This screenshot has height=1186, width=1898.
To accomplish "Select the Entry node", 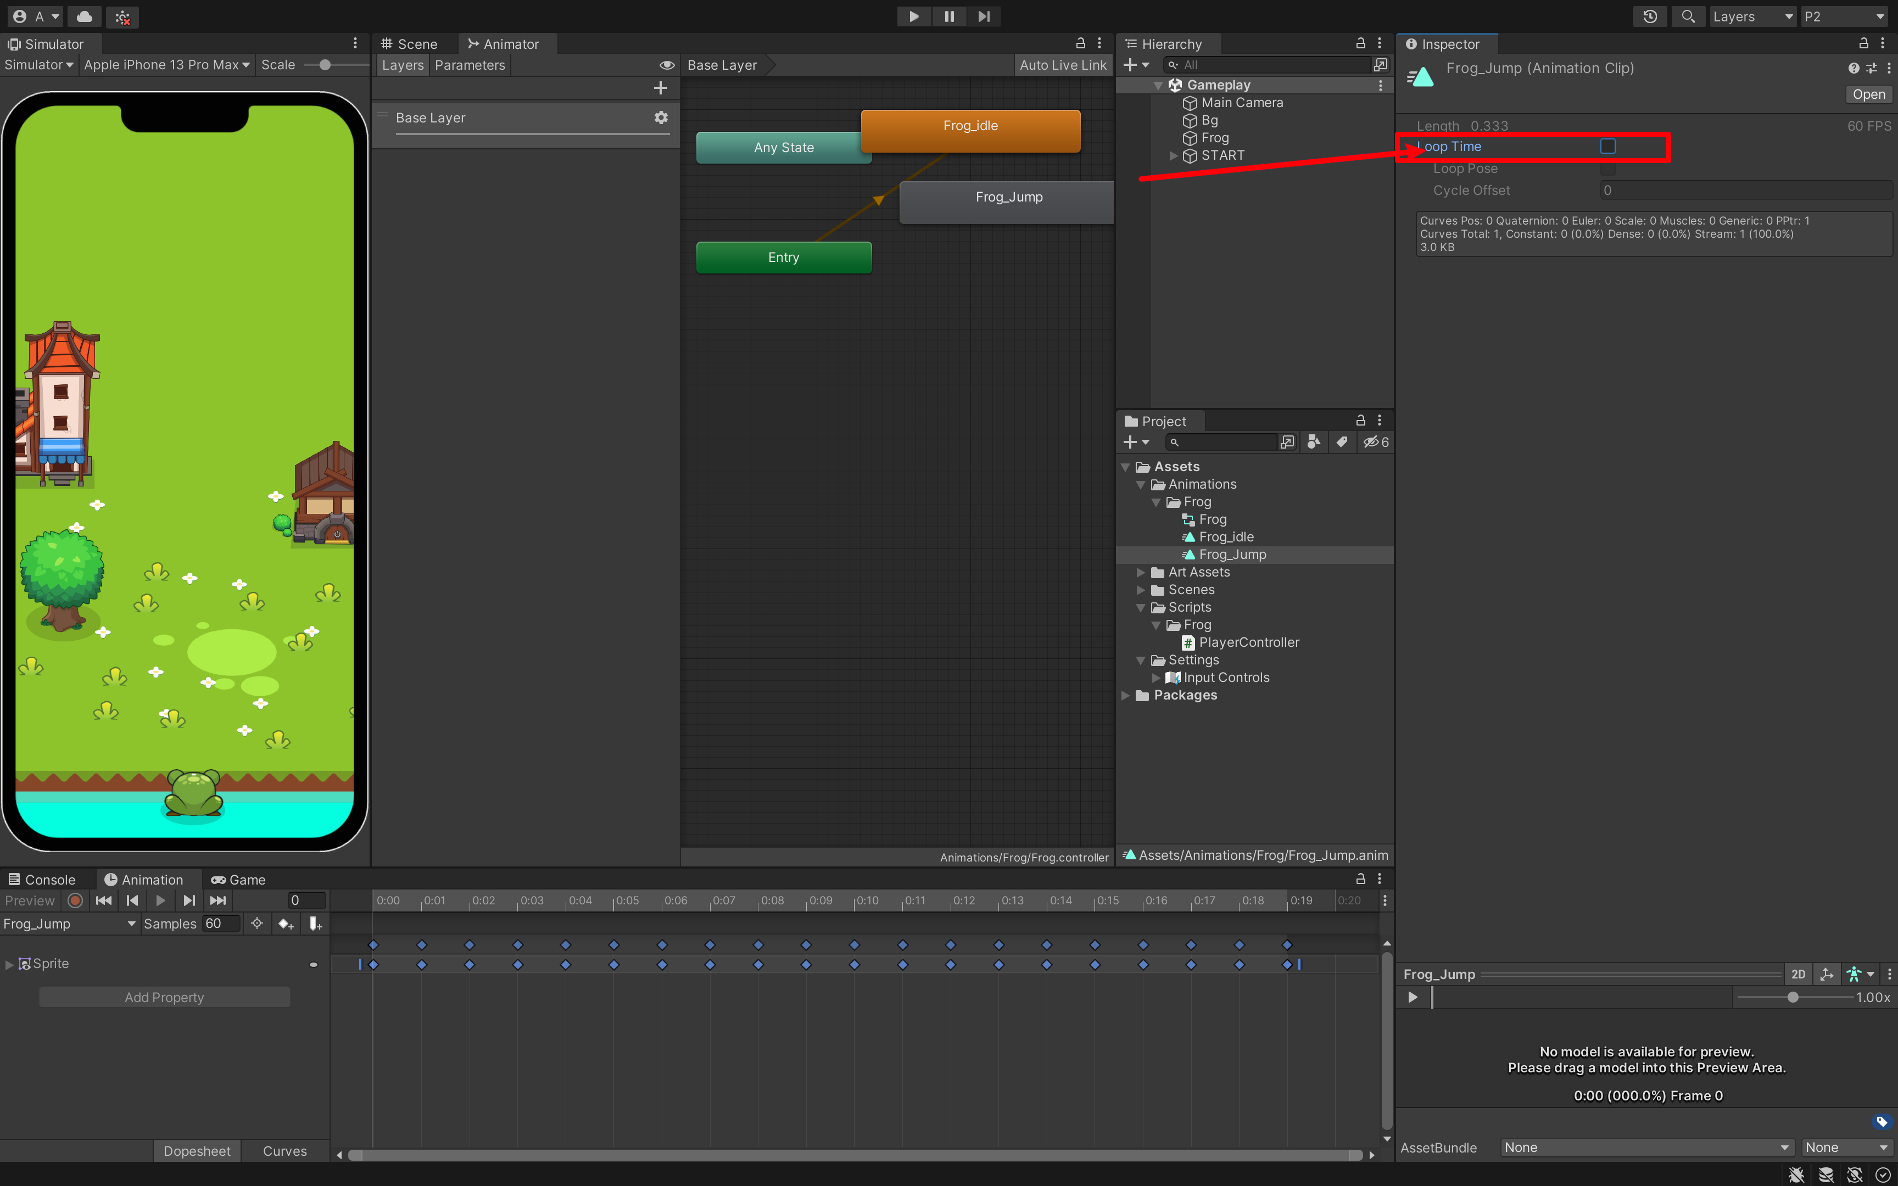I will (784, 258).
